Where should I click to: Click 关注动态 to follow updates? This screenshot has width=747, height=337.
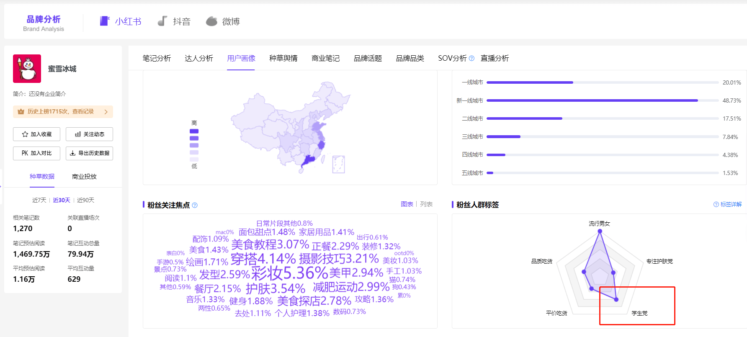click(89, 134)
